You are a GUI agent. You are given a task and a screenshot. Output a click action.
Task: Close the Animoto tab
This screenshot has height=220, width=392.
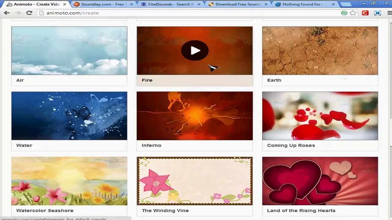[64, 4]
